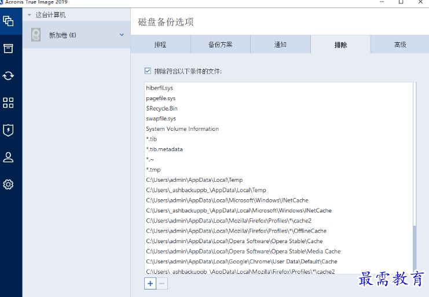
Task: Switch to the 备份方案 tab
Action: pyautogui.click(x=221, y=45)
